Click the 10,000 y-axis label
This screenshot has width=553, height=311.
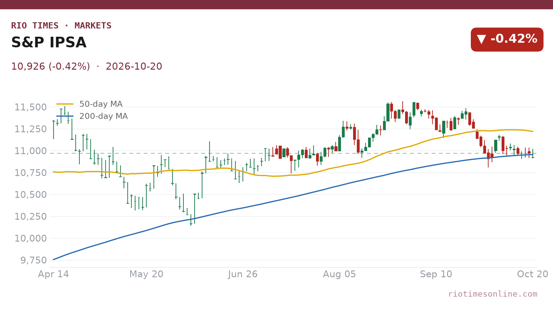31,238
